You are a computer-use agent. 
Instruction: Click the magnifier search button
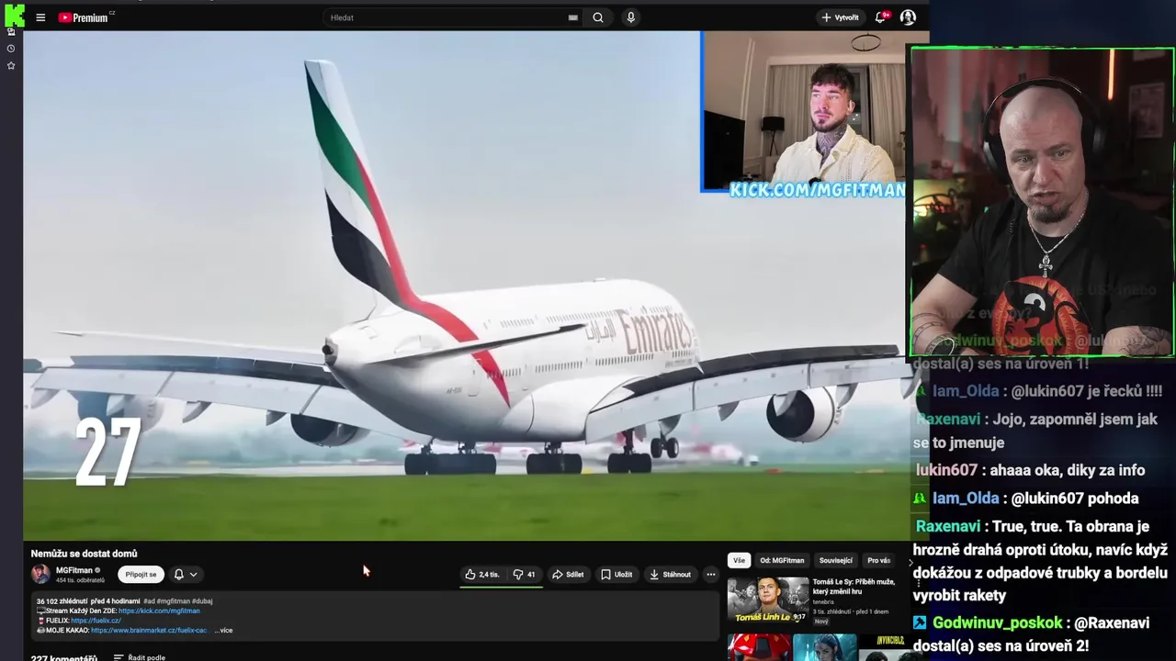tap(598, 17)
